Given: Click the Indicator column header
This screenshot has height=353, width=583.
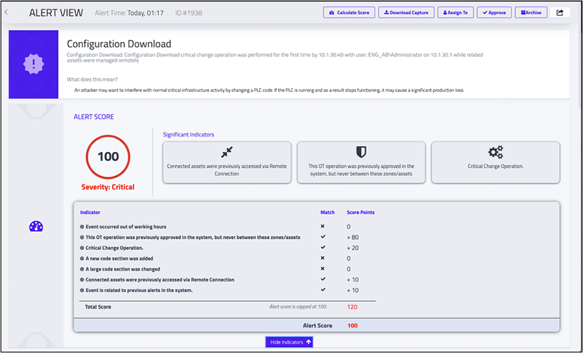Looking at the screenshot, I should 90,212.
